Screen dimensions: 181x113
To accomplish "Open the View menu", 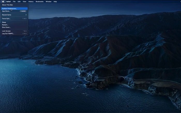I will click(x=25, y=2).
